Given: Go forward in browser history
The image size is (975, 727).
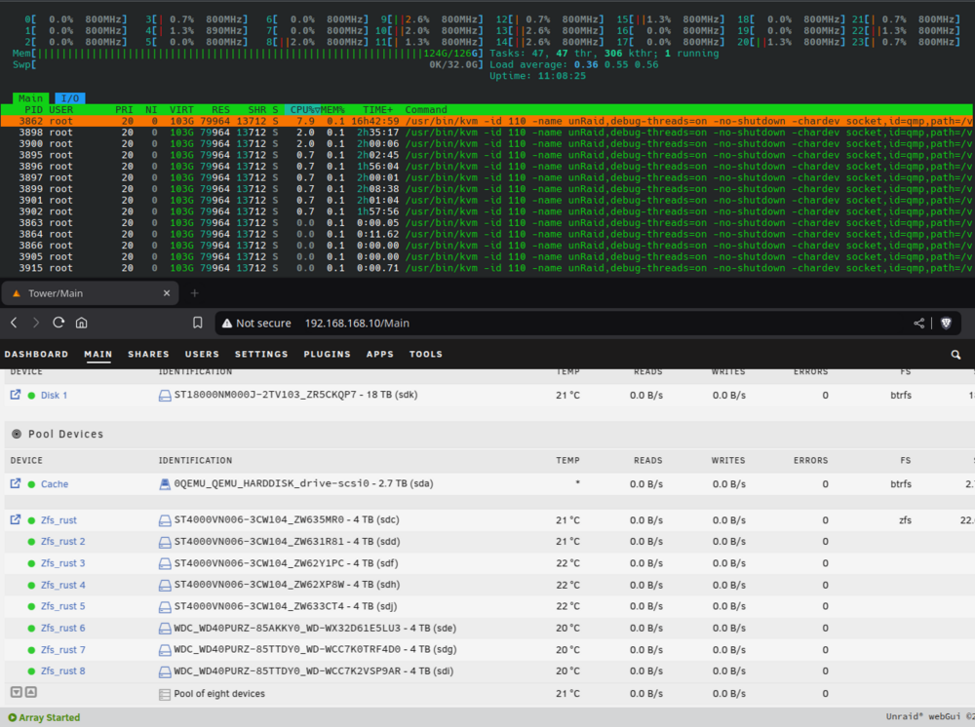Looking at the screenshot, I should tap(35, 323).
